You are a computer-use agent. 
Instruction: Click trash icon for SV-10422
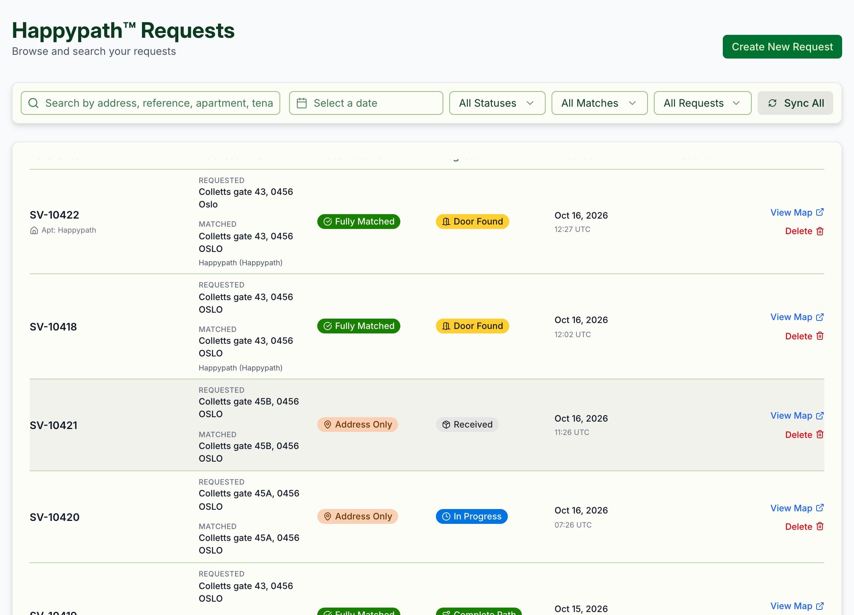[820, 231]
